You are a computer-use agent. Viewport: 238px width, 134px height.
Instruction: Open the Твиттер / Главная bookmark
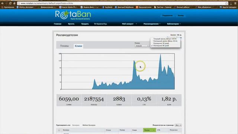point(163,7)
